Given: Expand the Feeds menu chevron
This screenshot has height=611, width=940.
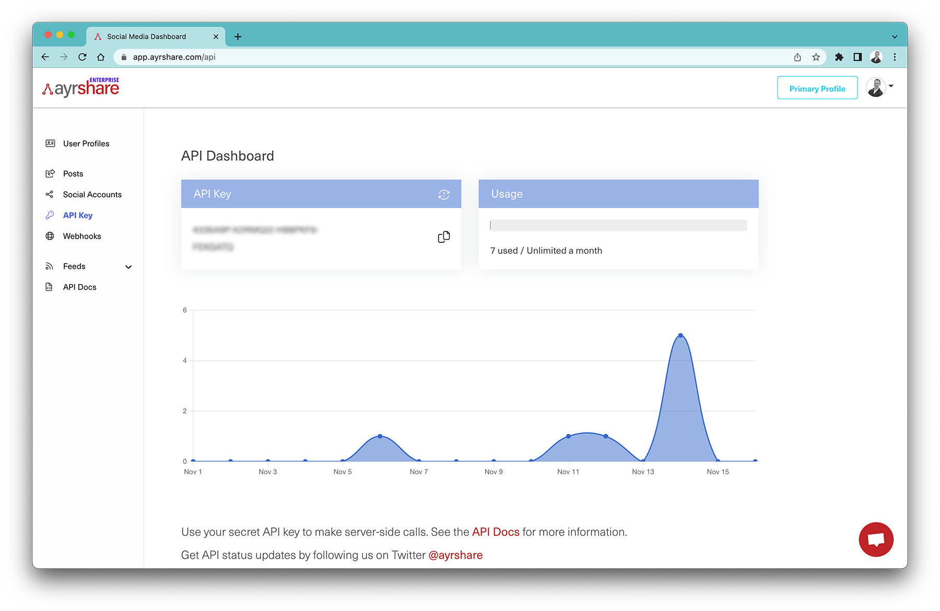Looking at the screenshot, I should tap(128, 266).
